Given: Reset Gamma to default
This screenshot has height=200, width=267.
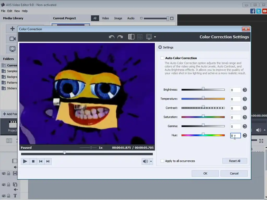Looking at the screenshot, I should coord(245,126).
